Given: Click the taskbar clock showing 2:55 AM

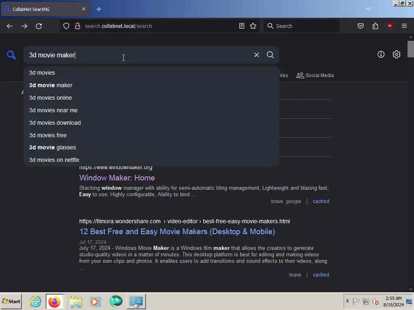Looking at the screenshot, I should click(393, 301).
